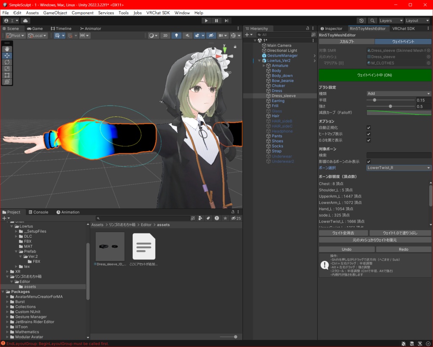
Task: Open the LowerTwist_R bone selection dropdown
Action: click(x=398, y=168)
